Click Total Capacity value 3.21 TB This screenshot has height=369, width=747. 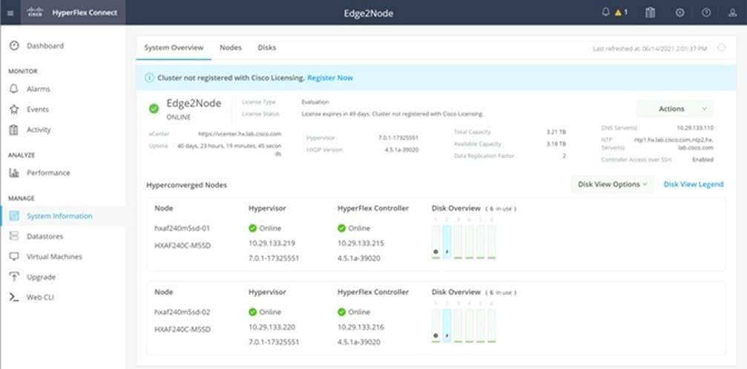556,131
